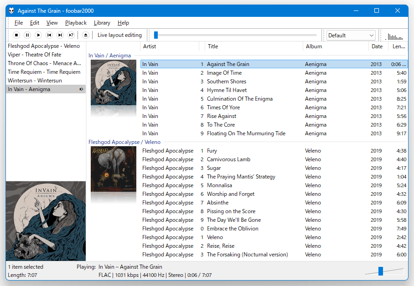The image size is (414, 286).
Task: Play a random track button
Action: tap(71, 35)
